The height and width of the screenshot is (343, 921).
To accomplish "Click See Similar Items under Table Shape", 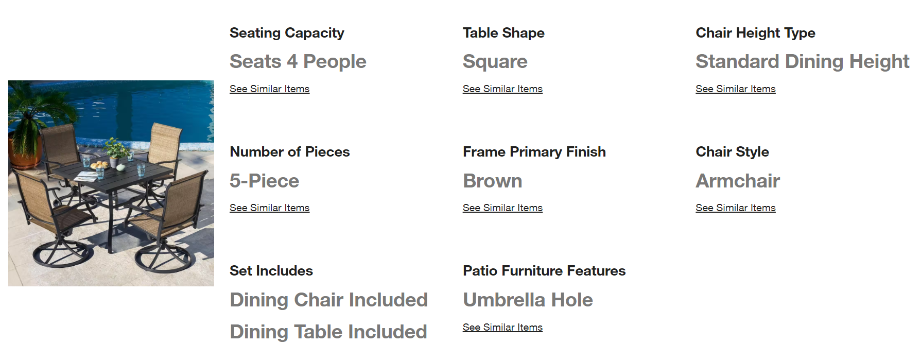I will pyautogui.click(x=502, y=89).
